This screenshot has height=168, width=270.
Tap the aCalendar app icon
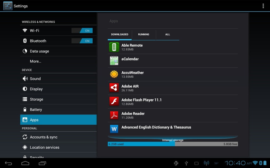pyautogui.click(x=114, y=61)
